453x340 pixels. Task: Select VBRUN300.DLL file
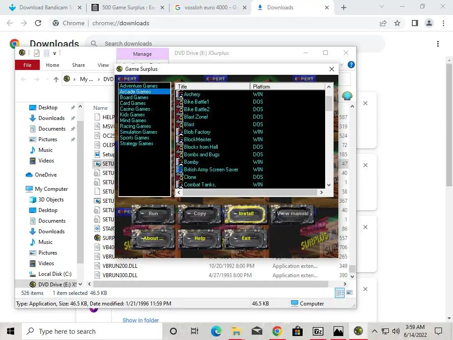120,275
